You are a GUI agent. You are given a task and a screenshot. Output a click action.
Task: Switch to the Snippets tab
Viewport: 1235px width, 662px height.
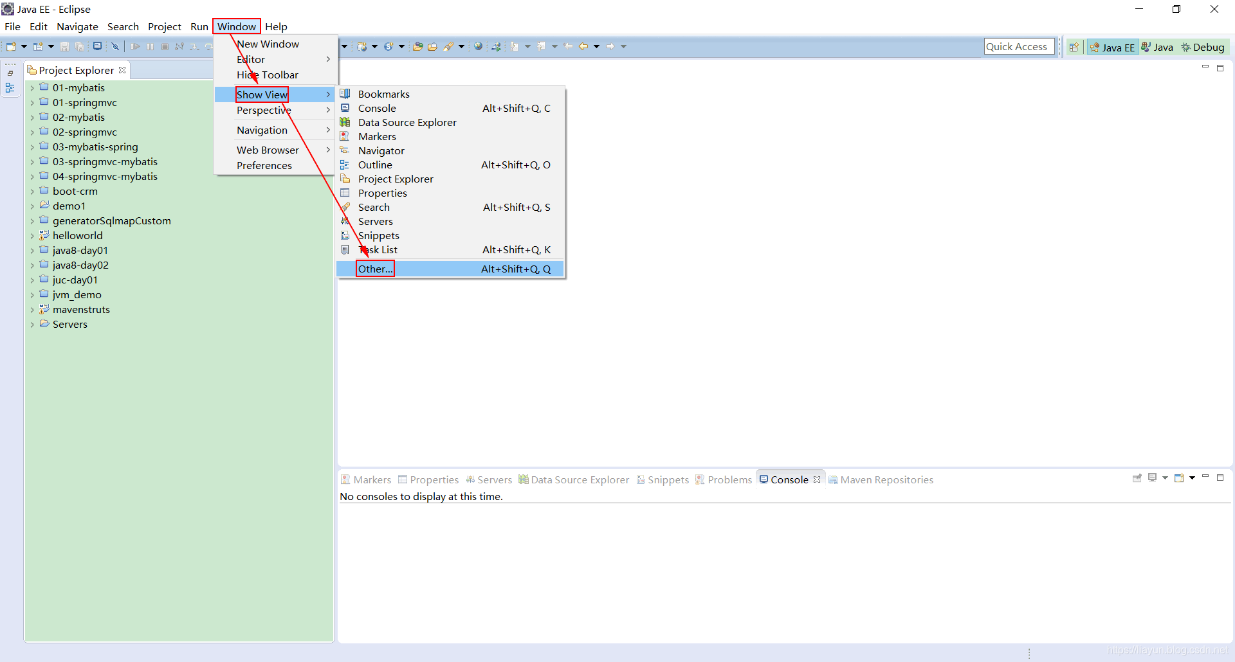coord(663,479)
